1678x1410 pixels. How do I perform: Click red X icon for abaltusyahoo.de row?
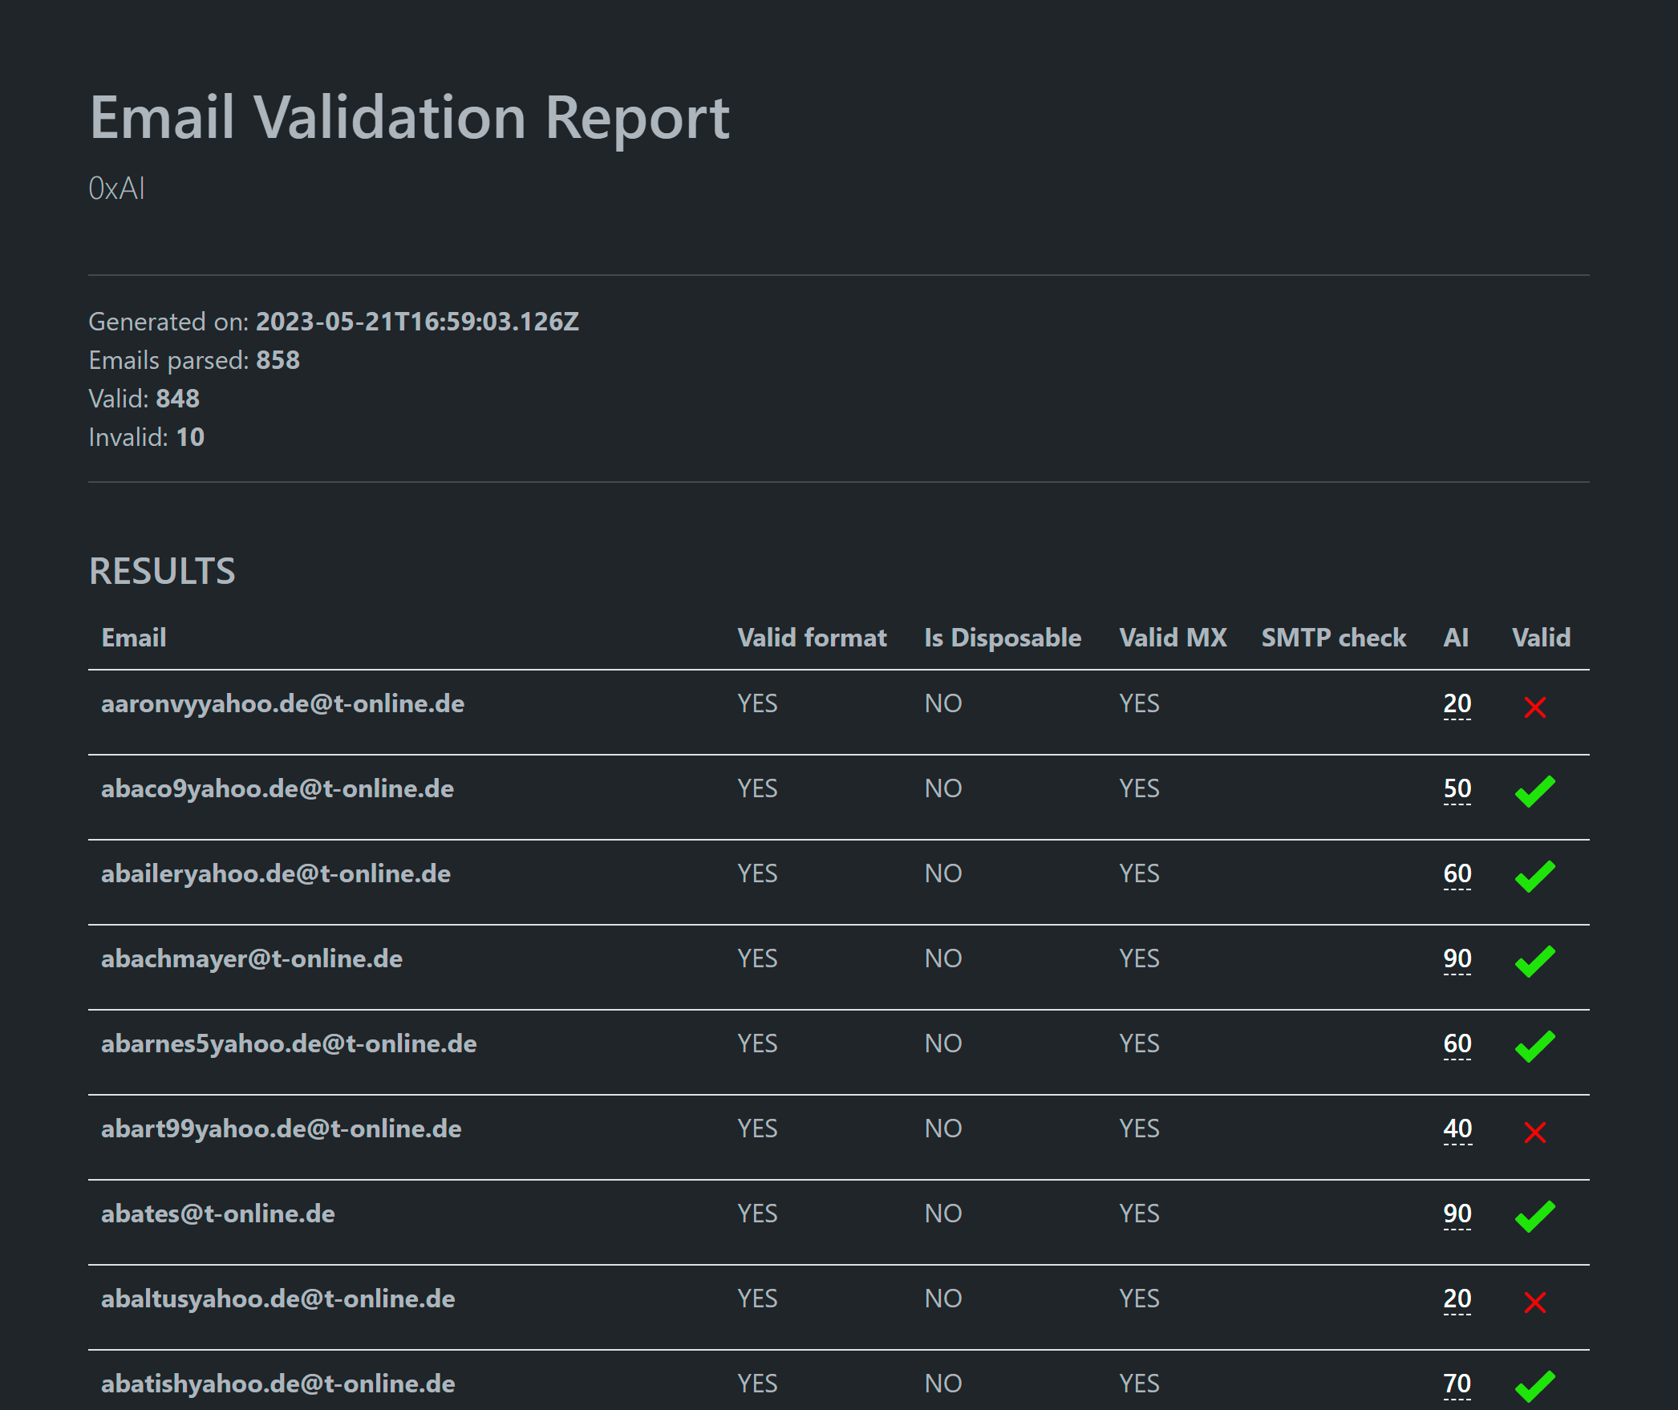(1534, 1302)
